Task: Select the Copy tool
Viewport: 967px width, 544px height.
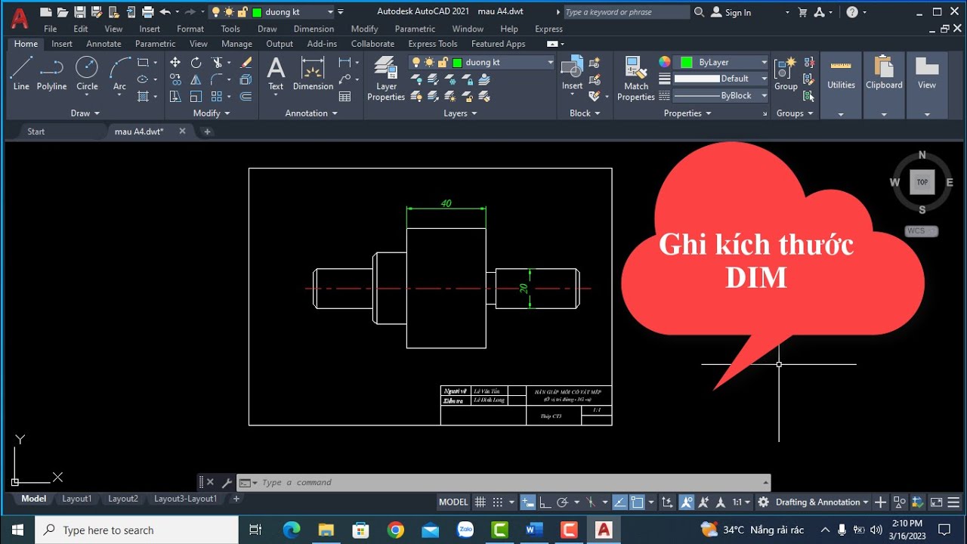Action: pyautogui.click(x=175, y=79)
